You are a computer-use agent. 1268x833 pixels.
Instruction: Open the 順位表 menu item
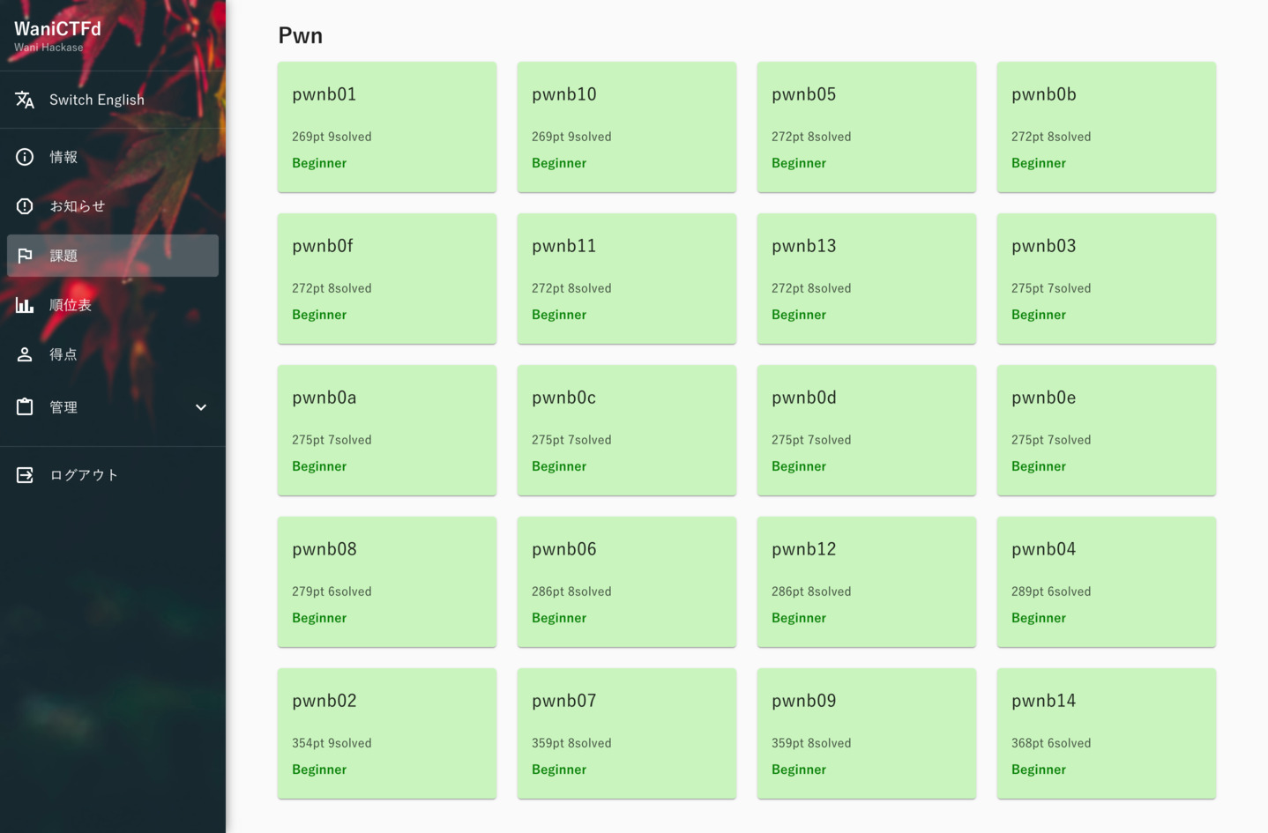pos(71,305)
